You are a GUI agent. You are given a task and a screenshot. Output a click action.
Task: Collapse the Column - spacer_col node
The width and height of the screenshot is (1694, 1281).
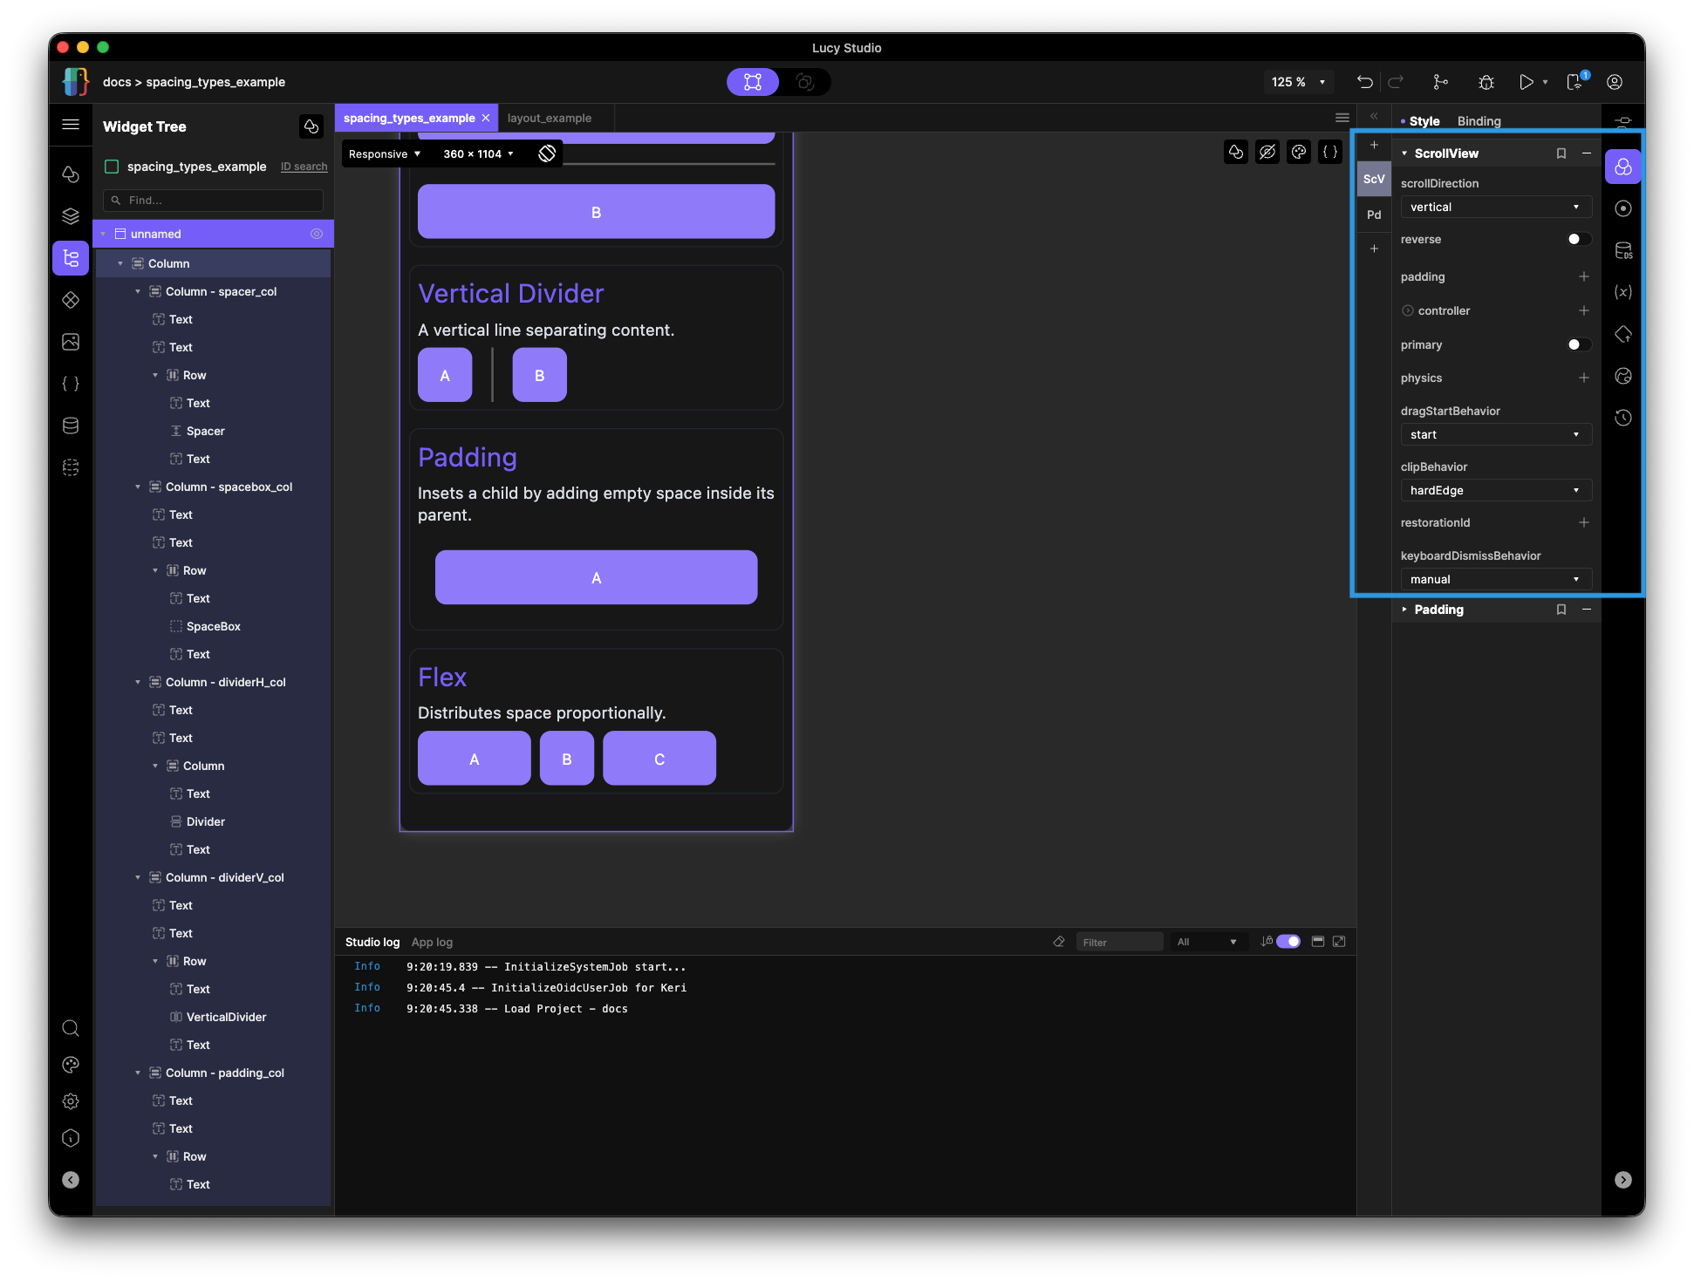coord(138,291)
